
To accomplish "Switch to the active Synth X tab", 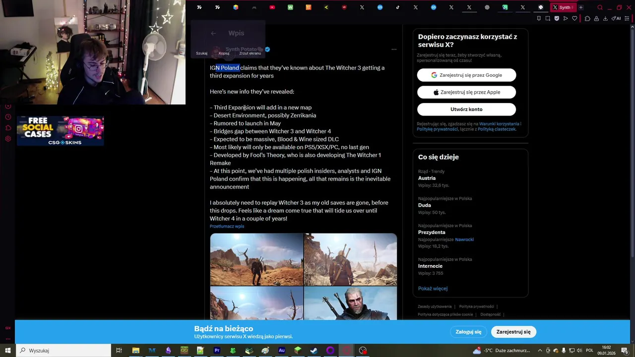I will coord(563,7).
